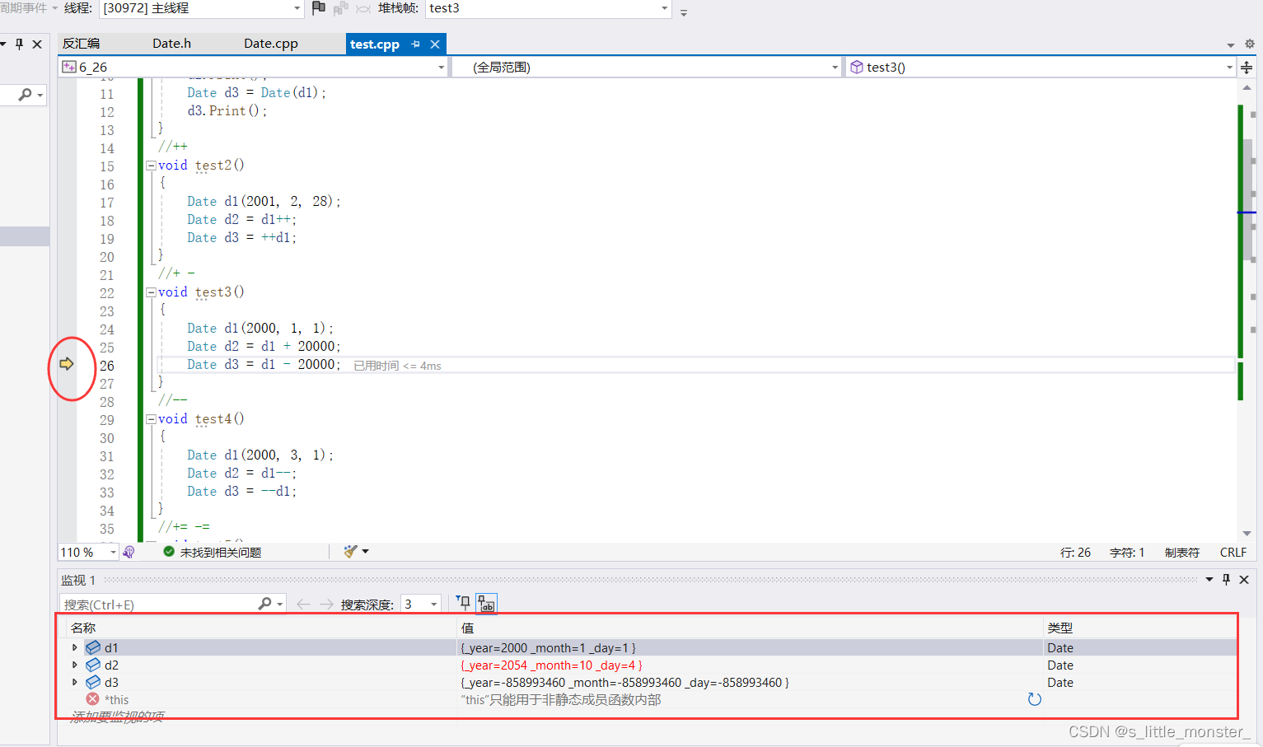This screenshot has width=1263, height=747.
Task: Expand the d3 watch variable
Action: click(x=75, y=682)
